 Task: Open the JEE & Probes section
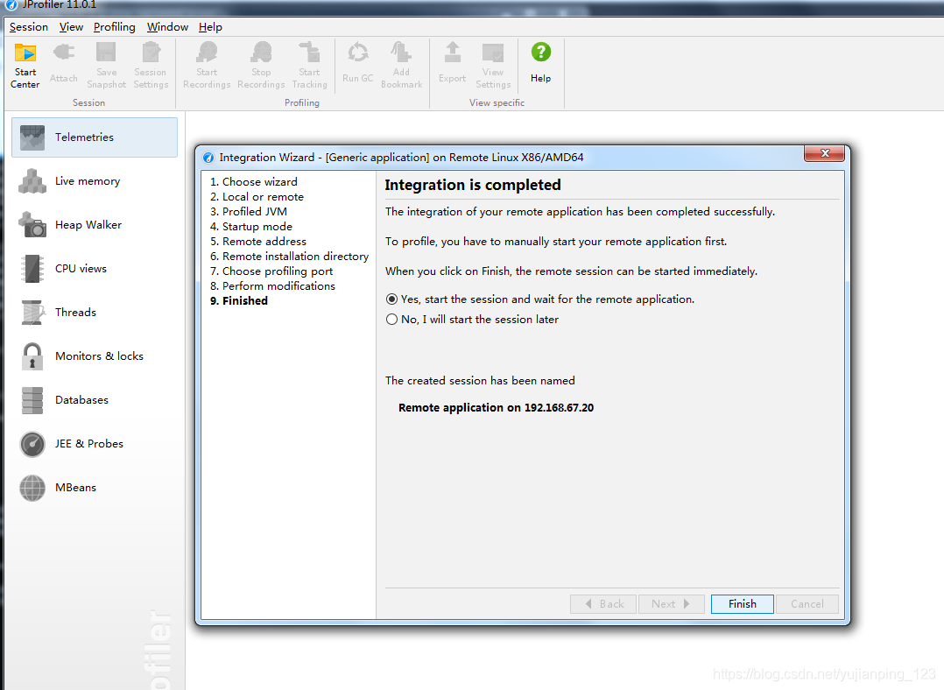95,444
